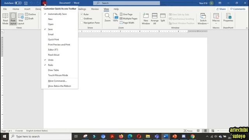Open Google Chrome from the taskbar
The image size is (249, 140).
tap(193, 136)
